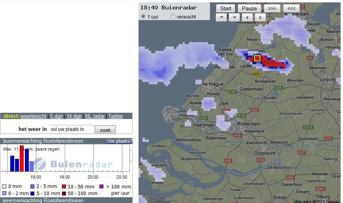Screen dimensions: 343x203
Task: Open the weerbericht link
Action: coord(34,116)
